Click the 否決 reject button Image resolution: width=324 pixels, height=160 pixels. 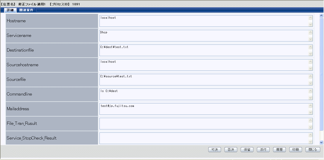tap(231, 150)
